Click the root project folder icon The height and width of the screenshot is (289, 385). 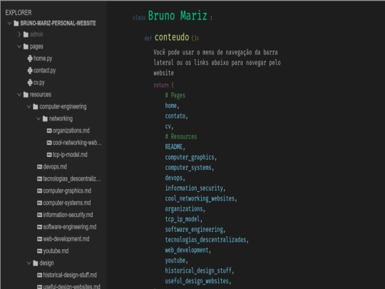16,24
